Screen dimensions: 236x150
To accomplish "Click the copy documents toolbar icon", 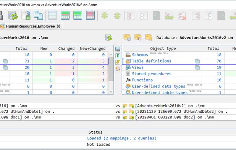I will coord(38,15).
